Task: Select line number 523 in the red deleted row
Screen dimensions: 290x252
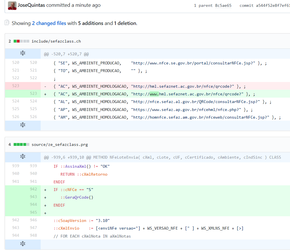Action: (x=16, y=86)
